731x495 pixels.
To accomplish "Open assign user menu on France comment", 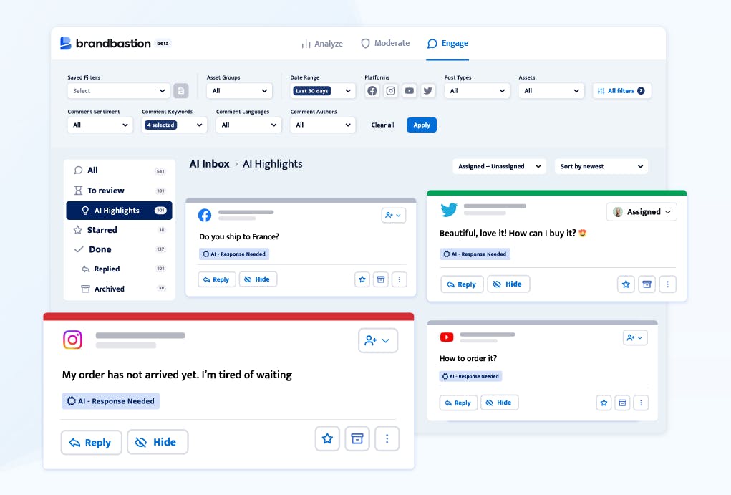I will (394, 215).
